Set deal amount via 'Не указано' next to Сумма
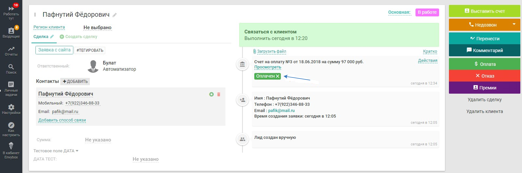Screen dimensions: 522x173 (98, 140)
